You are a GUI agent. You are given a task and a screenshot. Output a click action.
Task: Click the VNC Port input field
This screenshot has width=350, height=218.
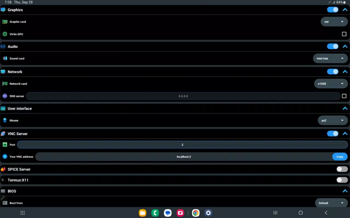(182, 145)
